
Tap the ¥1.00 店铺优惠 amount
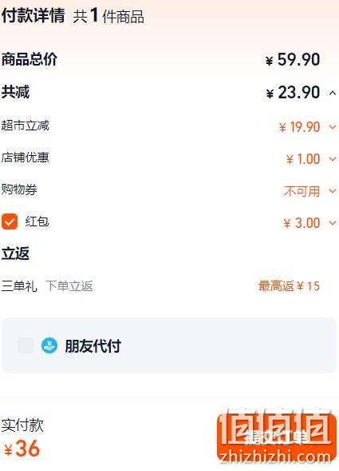303,159
